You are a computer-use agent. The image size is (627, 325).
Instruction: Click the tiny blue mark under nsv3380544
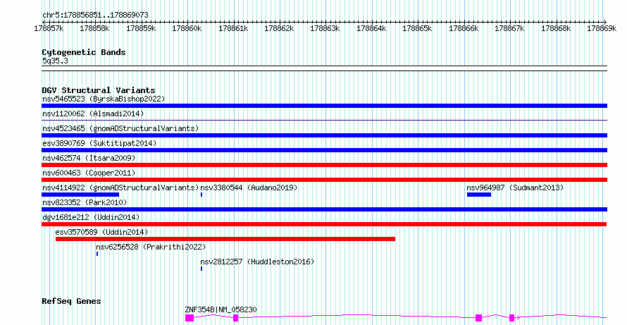[x=201, y=195]
